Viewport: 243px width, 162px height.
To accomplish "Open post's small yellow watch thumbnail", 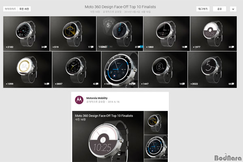I will point(156,123).
